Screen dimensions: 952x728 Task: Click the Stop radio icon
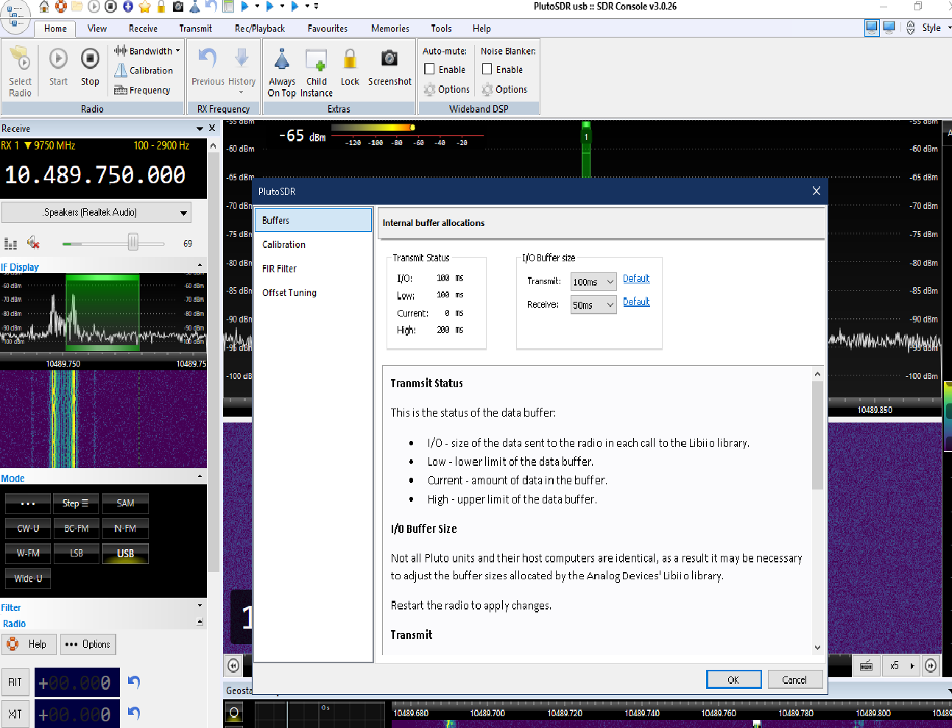[x=90, y=59]
